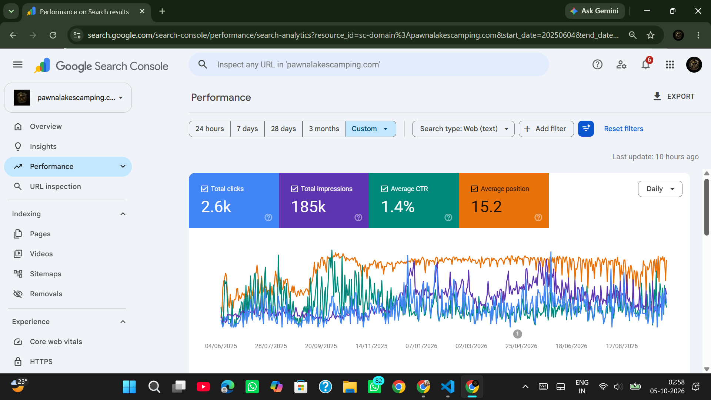This screenshot has height=400, width=711.
Task: Select the 24 hours range
Action: pos(210,129)
